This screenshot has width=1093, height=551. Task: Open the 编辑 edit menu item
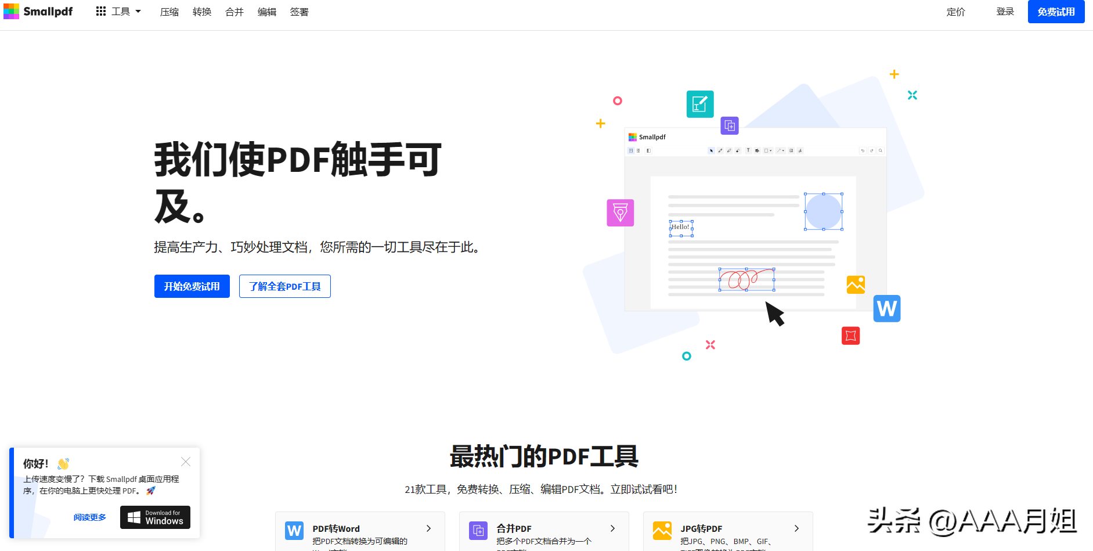[x=267, y=12]
